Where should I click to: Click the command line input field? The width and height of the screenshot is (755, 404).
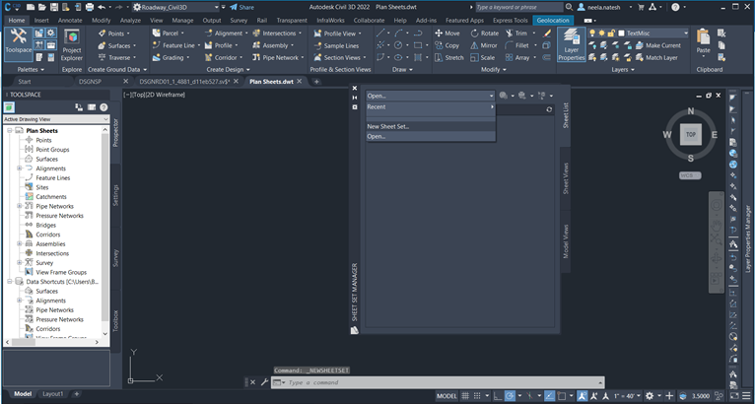click(437, 382)
